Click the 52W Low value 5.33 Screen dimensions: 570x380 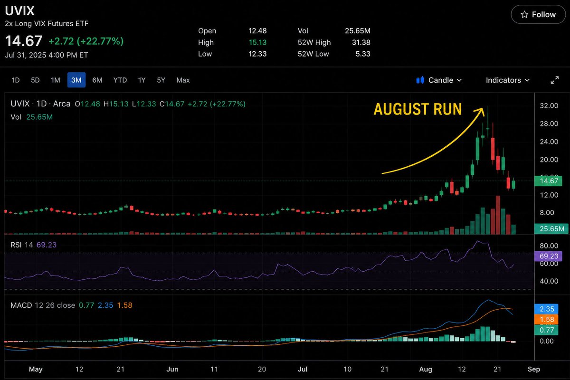[363, 54]
